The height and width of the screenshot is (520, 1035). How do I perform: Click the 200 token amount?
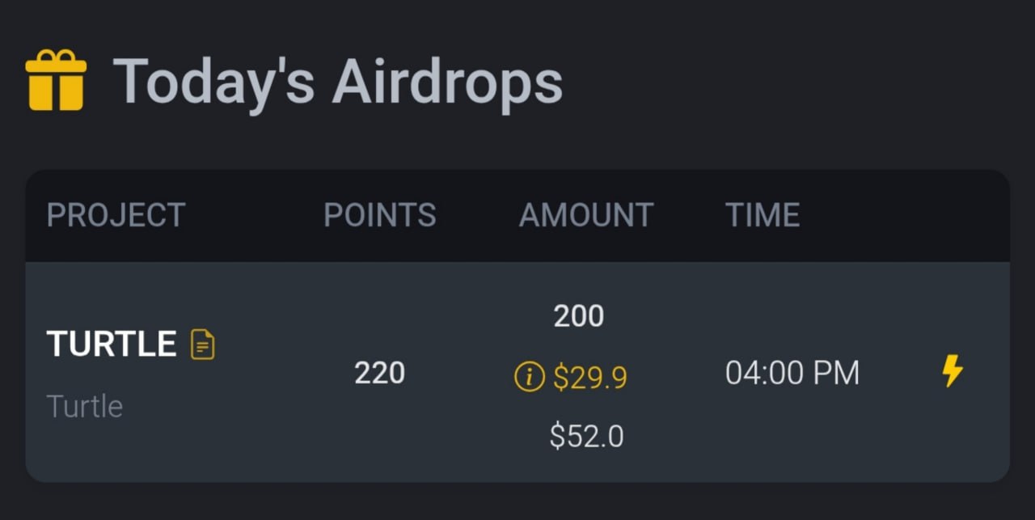(579, 316)
